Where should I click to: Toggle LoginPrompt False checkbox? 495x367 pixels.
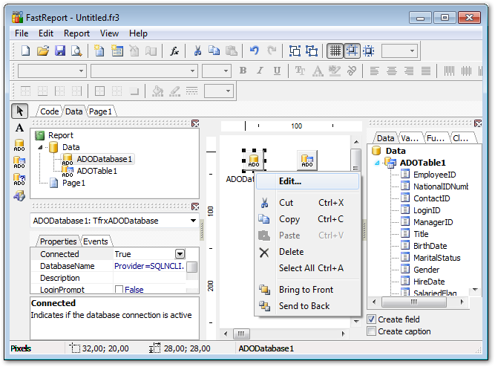(x=119, y=289)
